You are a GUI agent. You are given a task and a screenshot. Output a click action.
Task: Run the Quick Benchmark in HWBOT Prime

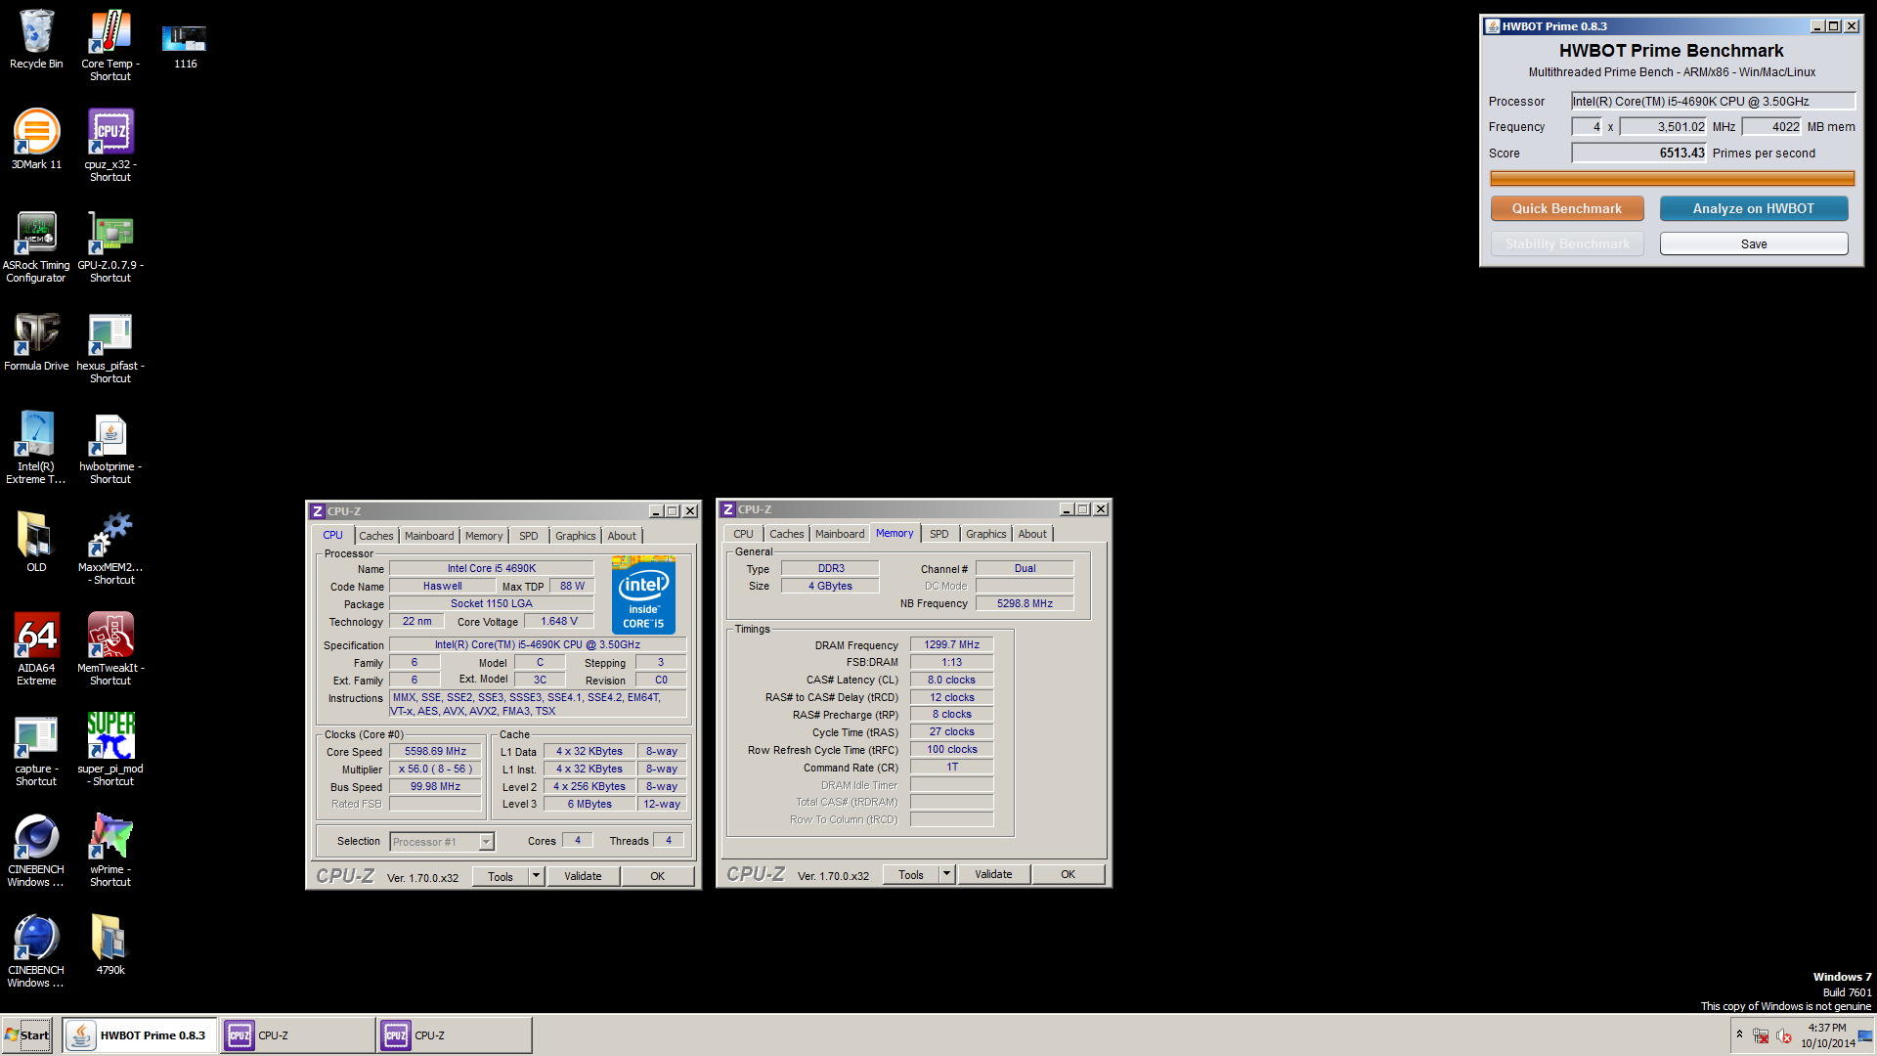tap(1567, 208)
